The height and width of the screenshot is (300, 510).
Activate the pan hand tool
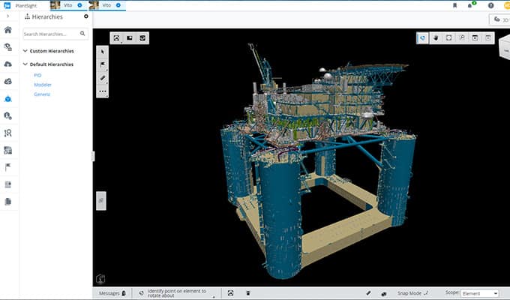[x=436, y=37]
